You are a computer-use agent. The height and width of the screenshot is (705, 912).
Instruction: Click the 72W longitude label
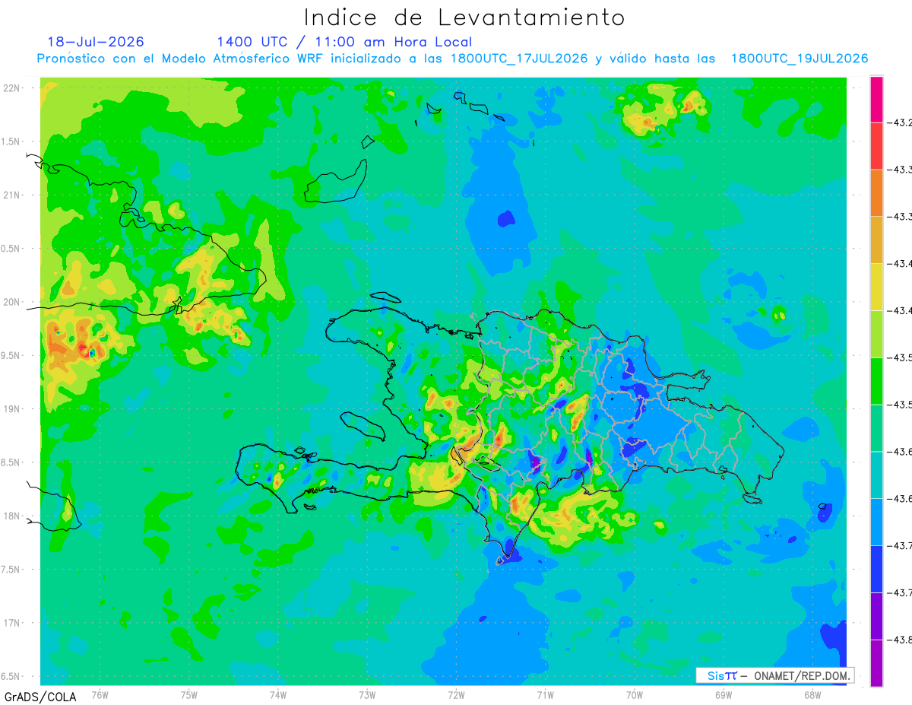[x=456, y=694]
